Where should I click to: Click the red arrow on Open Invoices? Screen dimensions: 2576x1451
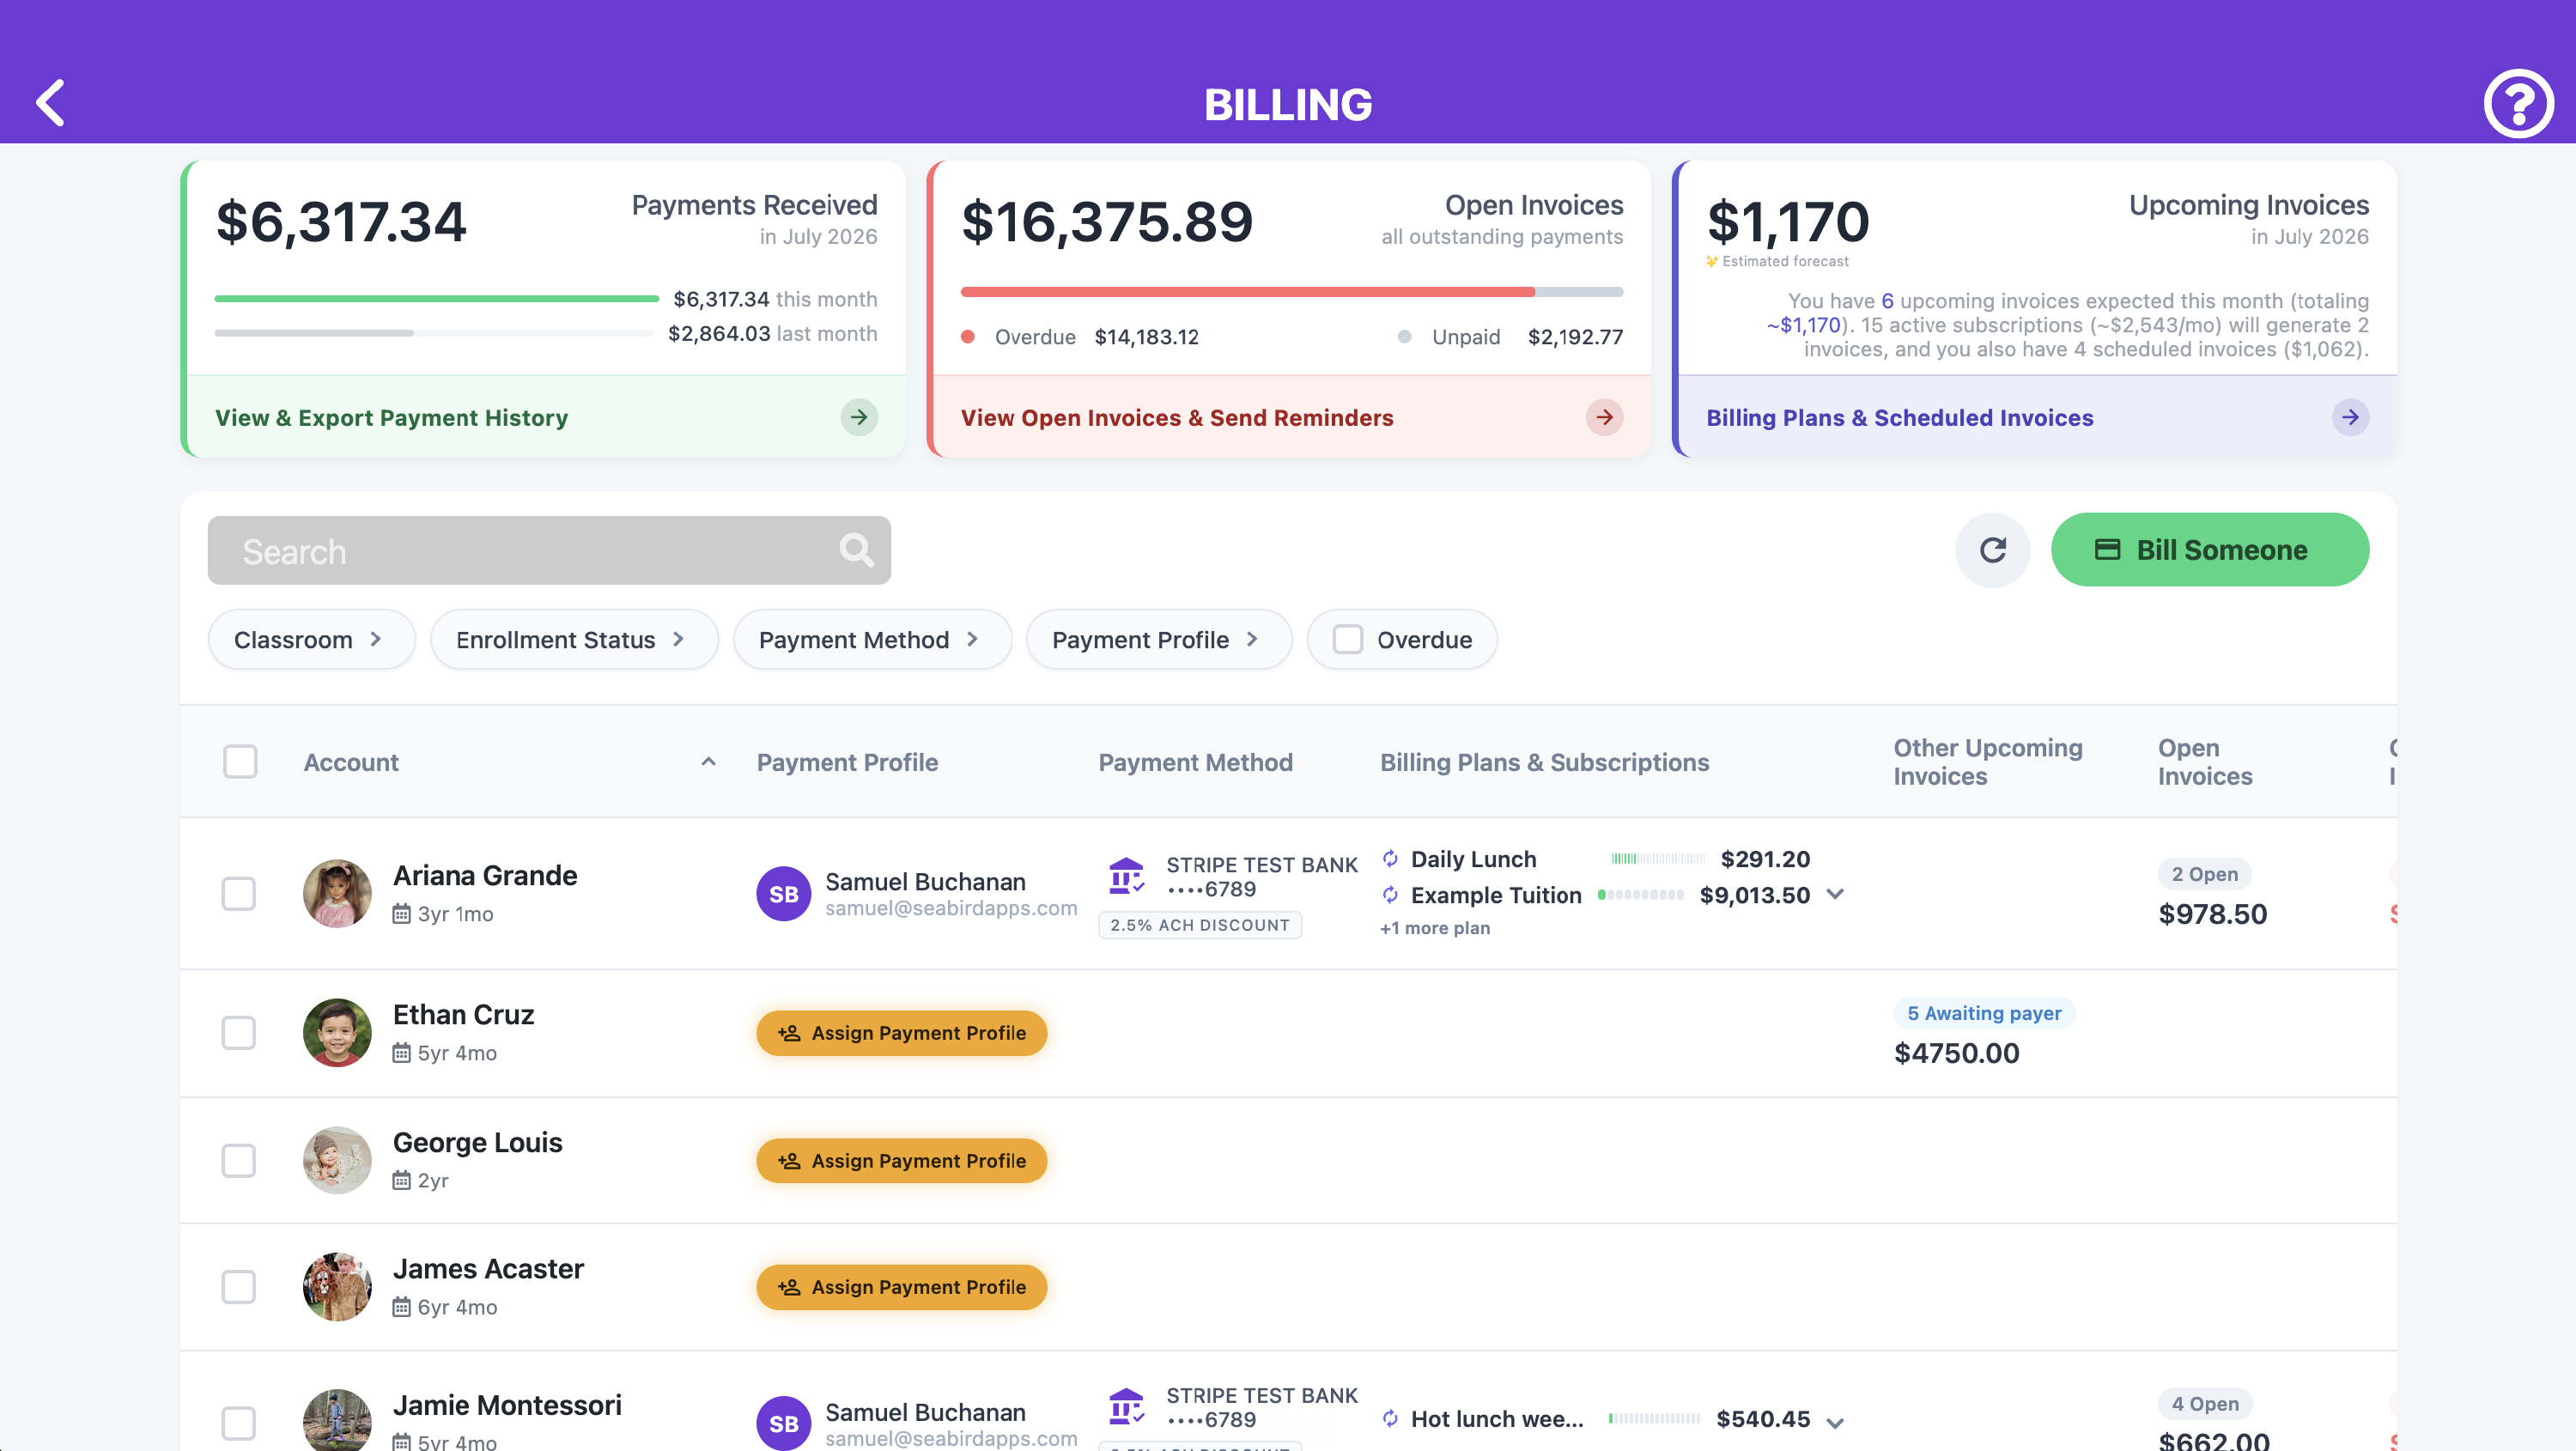coord(1604,417)
